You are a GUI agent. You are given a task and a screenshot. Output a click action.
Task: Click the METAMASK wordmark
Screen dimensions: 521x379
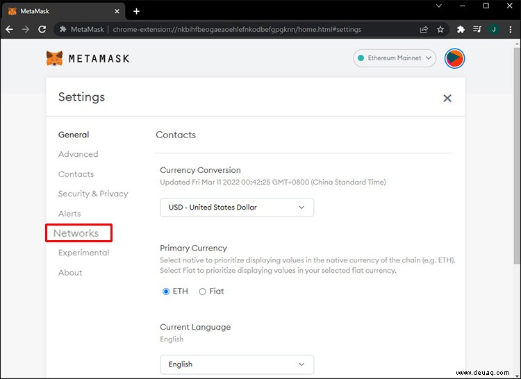pos(99,59)
